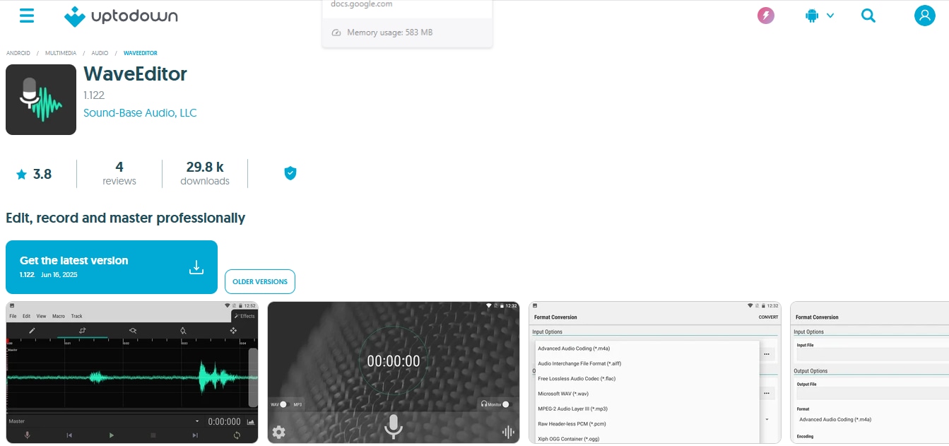
Task: Open the format list screenshot
Action: click(655, 372)
